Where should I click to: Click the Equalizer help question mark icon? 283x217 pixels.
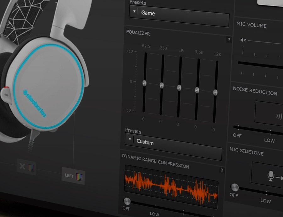[x=229, y=40]
